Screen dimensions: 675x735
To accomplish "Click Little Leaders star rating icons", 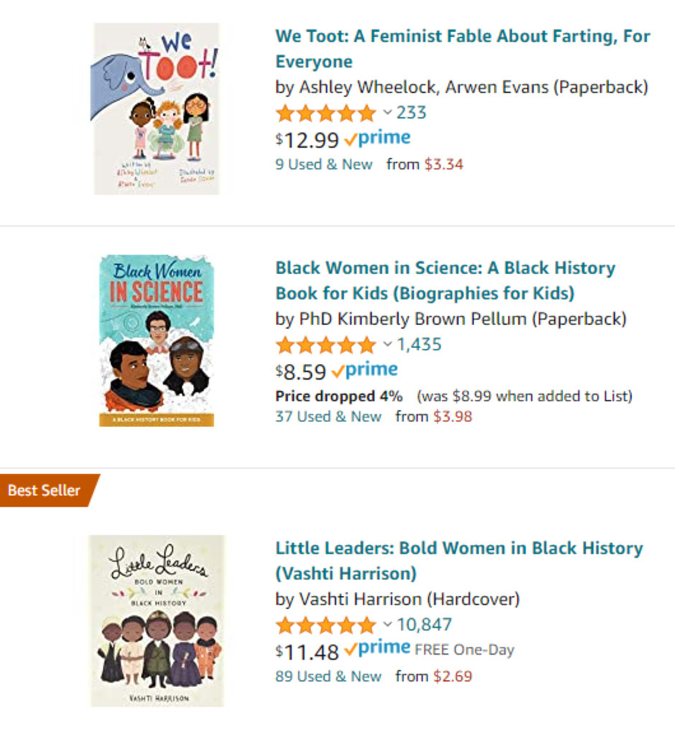I will (x=325, y=625).
